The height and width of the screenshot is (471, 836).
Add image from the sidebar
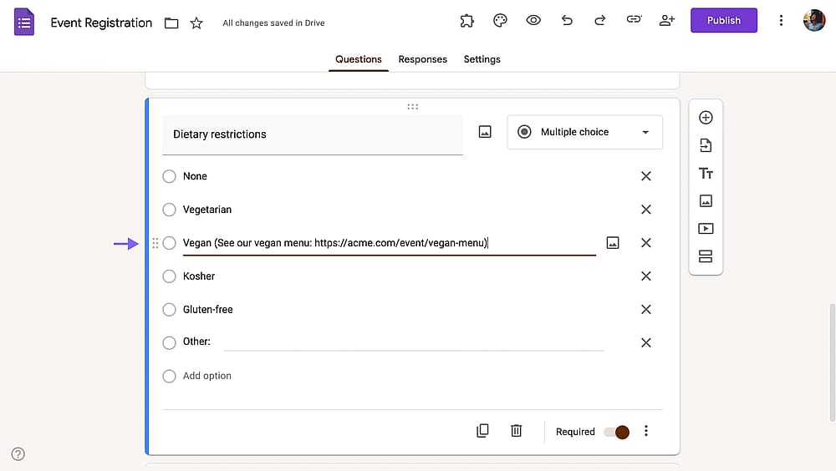(706, 201)
